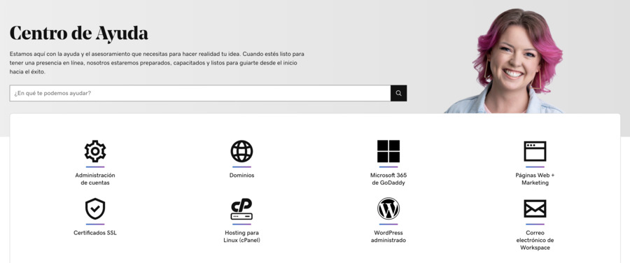Click the browser window icon for Páginas Web

point(535,151)
